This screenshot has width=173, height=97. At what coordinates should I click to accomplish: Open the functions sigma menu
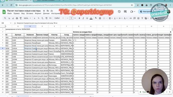point(151,18)
